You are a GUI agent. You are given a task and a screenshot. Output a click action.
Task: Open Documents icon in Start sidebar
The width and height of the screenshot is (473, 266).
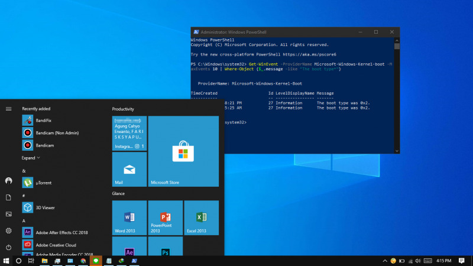click(8, 197)
